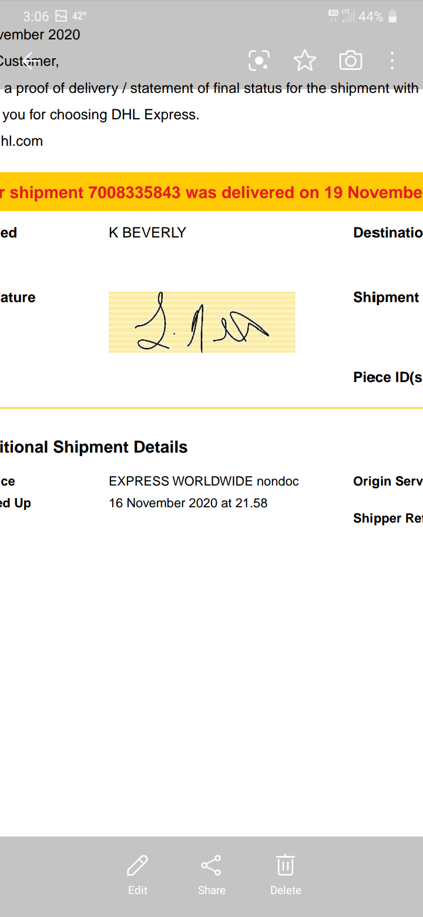Tap the Delete trash icon
Image resolution: width=423 pixels, height=917 pixels.
(x=286, y=865)
